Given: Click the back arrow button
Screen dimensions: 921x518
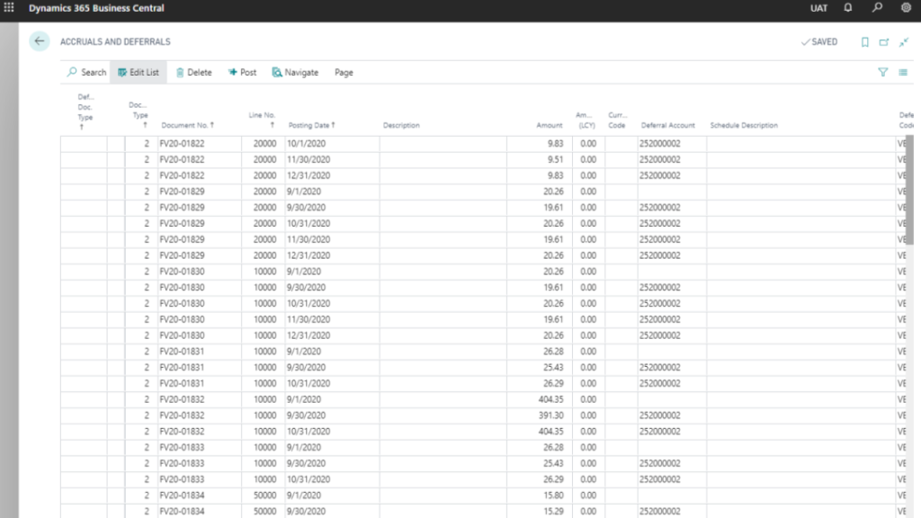Looking at the screenshot, I should (39, 41).
